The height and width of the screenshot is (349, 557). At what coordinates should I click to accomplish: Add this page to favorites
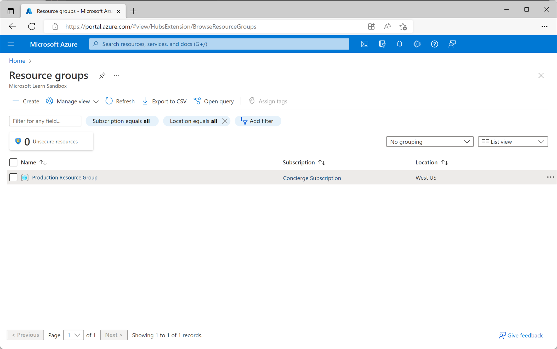[x=403, y=26]
